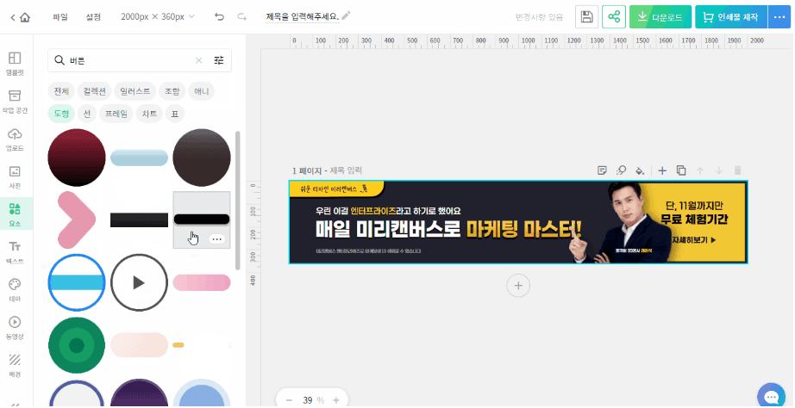795x408 pixels.
Task: Open the 파일 menu
Action: pyautogui.click(x=59, y=16)
